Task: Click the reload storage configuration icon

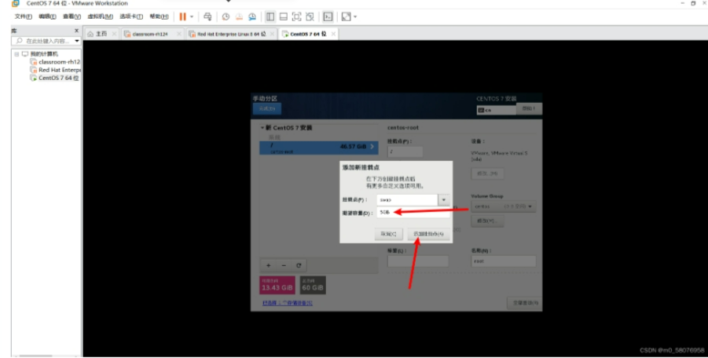Action: 299,265
